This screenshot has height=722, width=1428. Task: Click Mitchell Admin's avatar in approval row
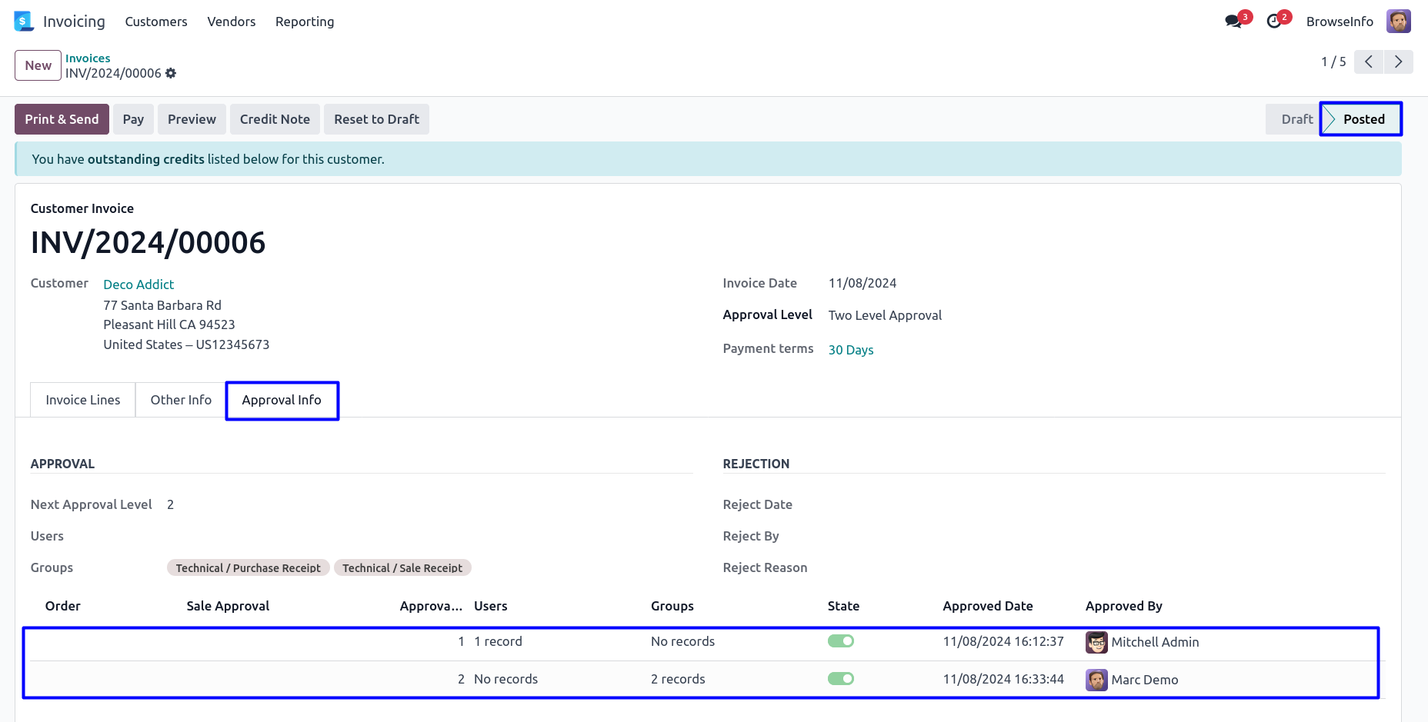1096,642
